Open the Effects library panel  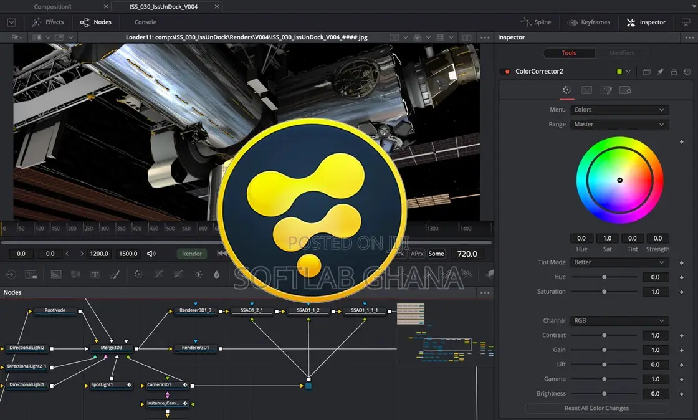47,22
